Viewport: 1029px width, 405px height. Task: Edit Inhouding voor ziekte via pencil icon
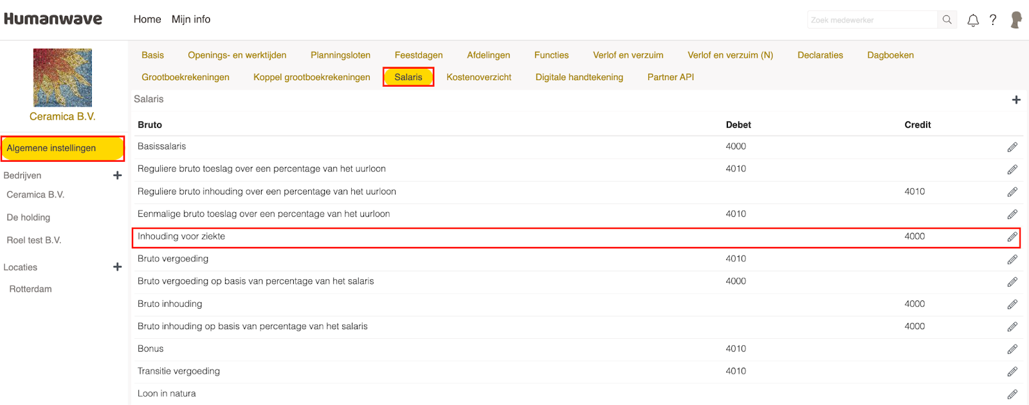1012,237
